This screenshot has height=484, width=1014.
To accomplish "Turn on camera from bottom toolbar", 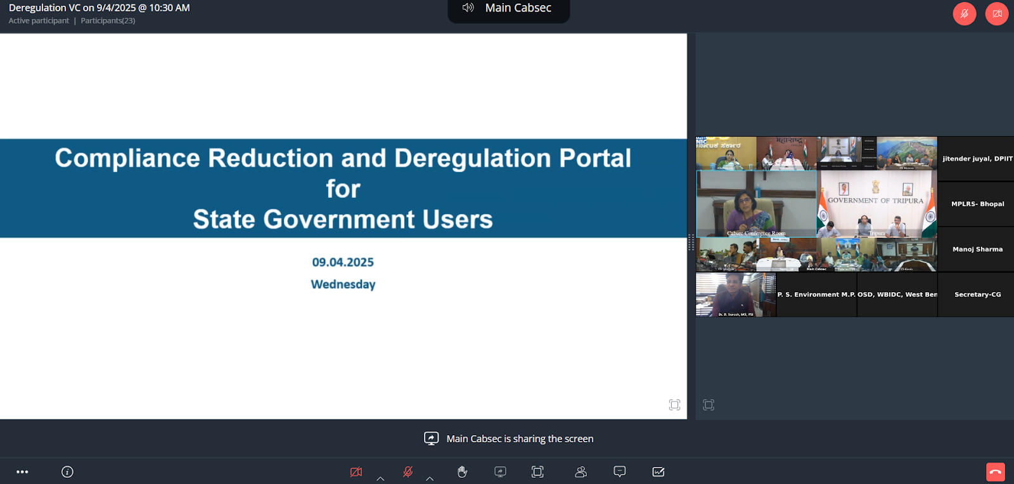I will tap(356, 472).
